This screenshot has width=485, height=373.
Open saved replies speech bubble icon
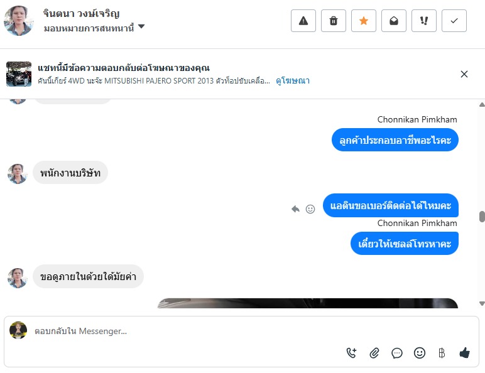pos(397,353)
